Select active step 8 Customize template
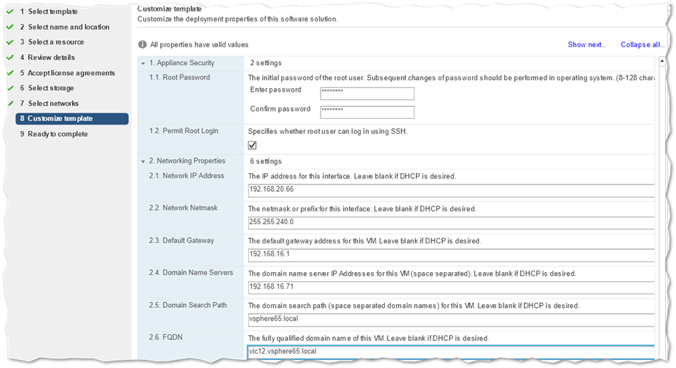This screenshot has width=676, height=368. click(72, 119)
